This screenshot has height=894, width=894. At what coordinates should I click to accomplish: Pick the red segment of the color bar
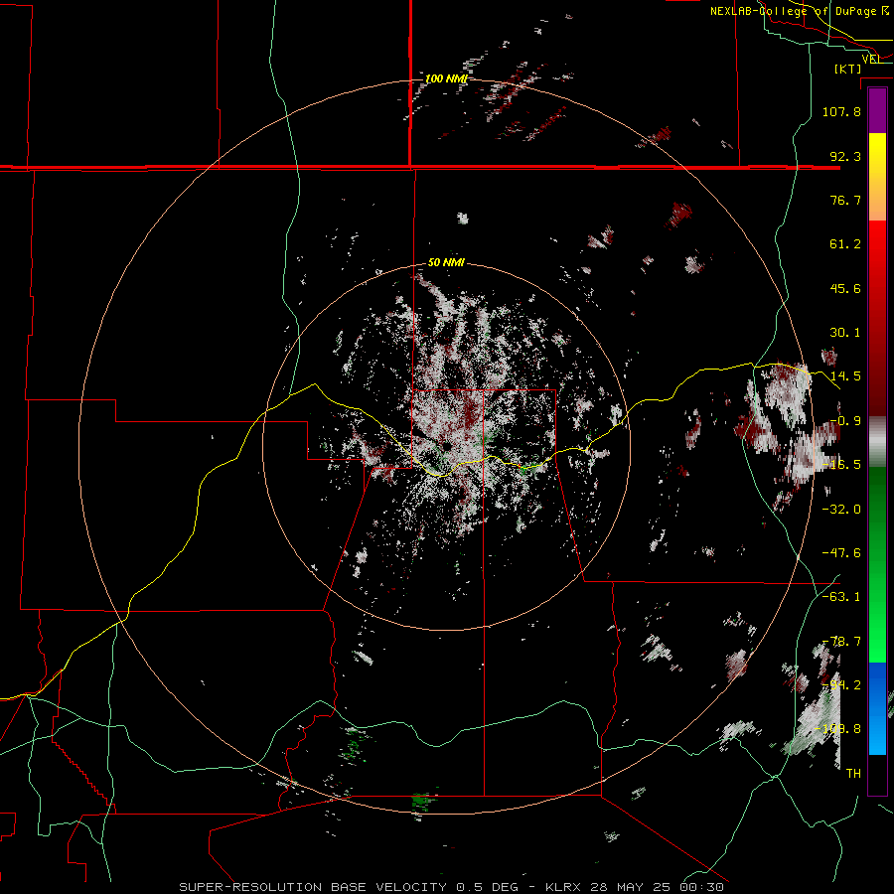[877, 318]
